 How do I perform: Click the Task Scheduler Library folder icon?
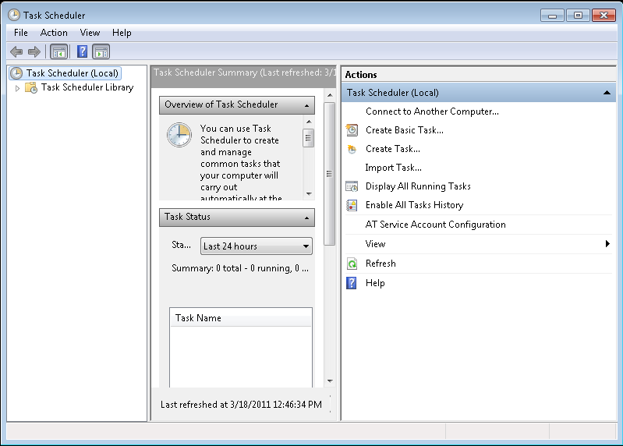(31, 87)
